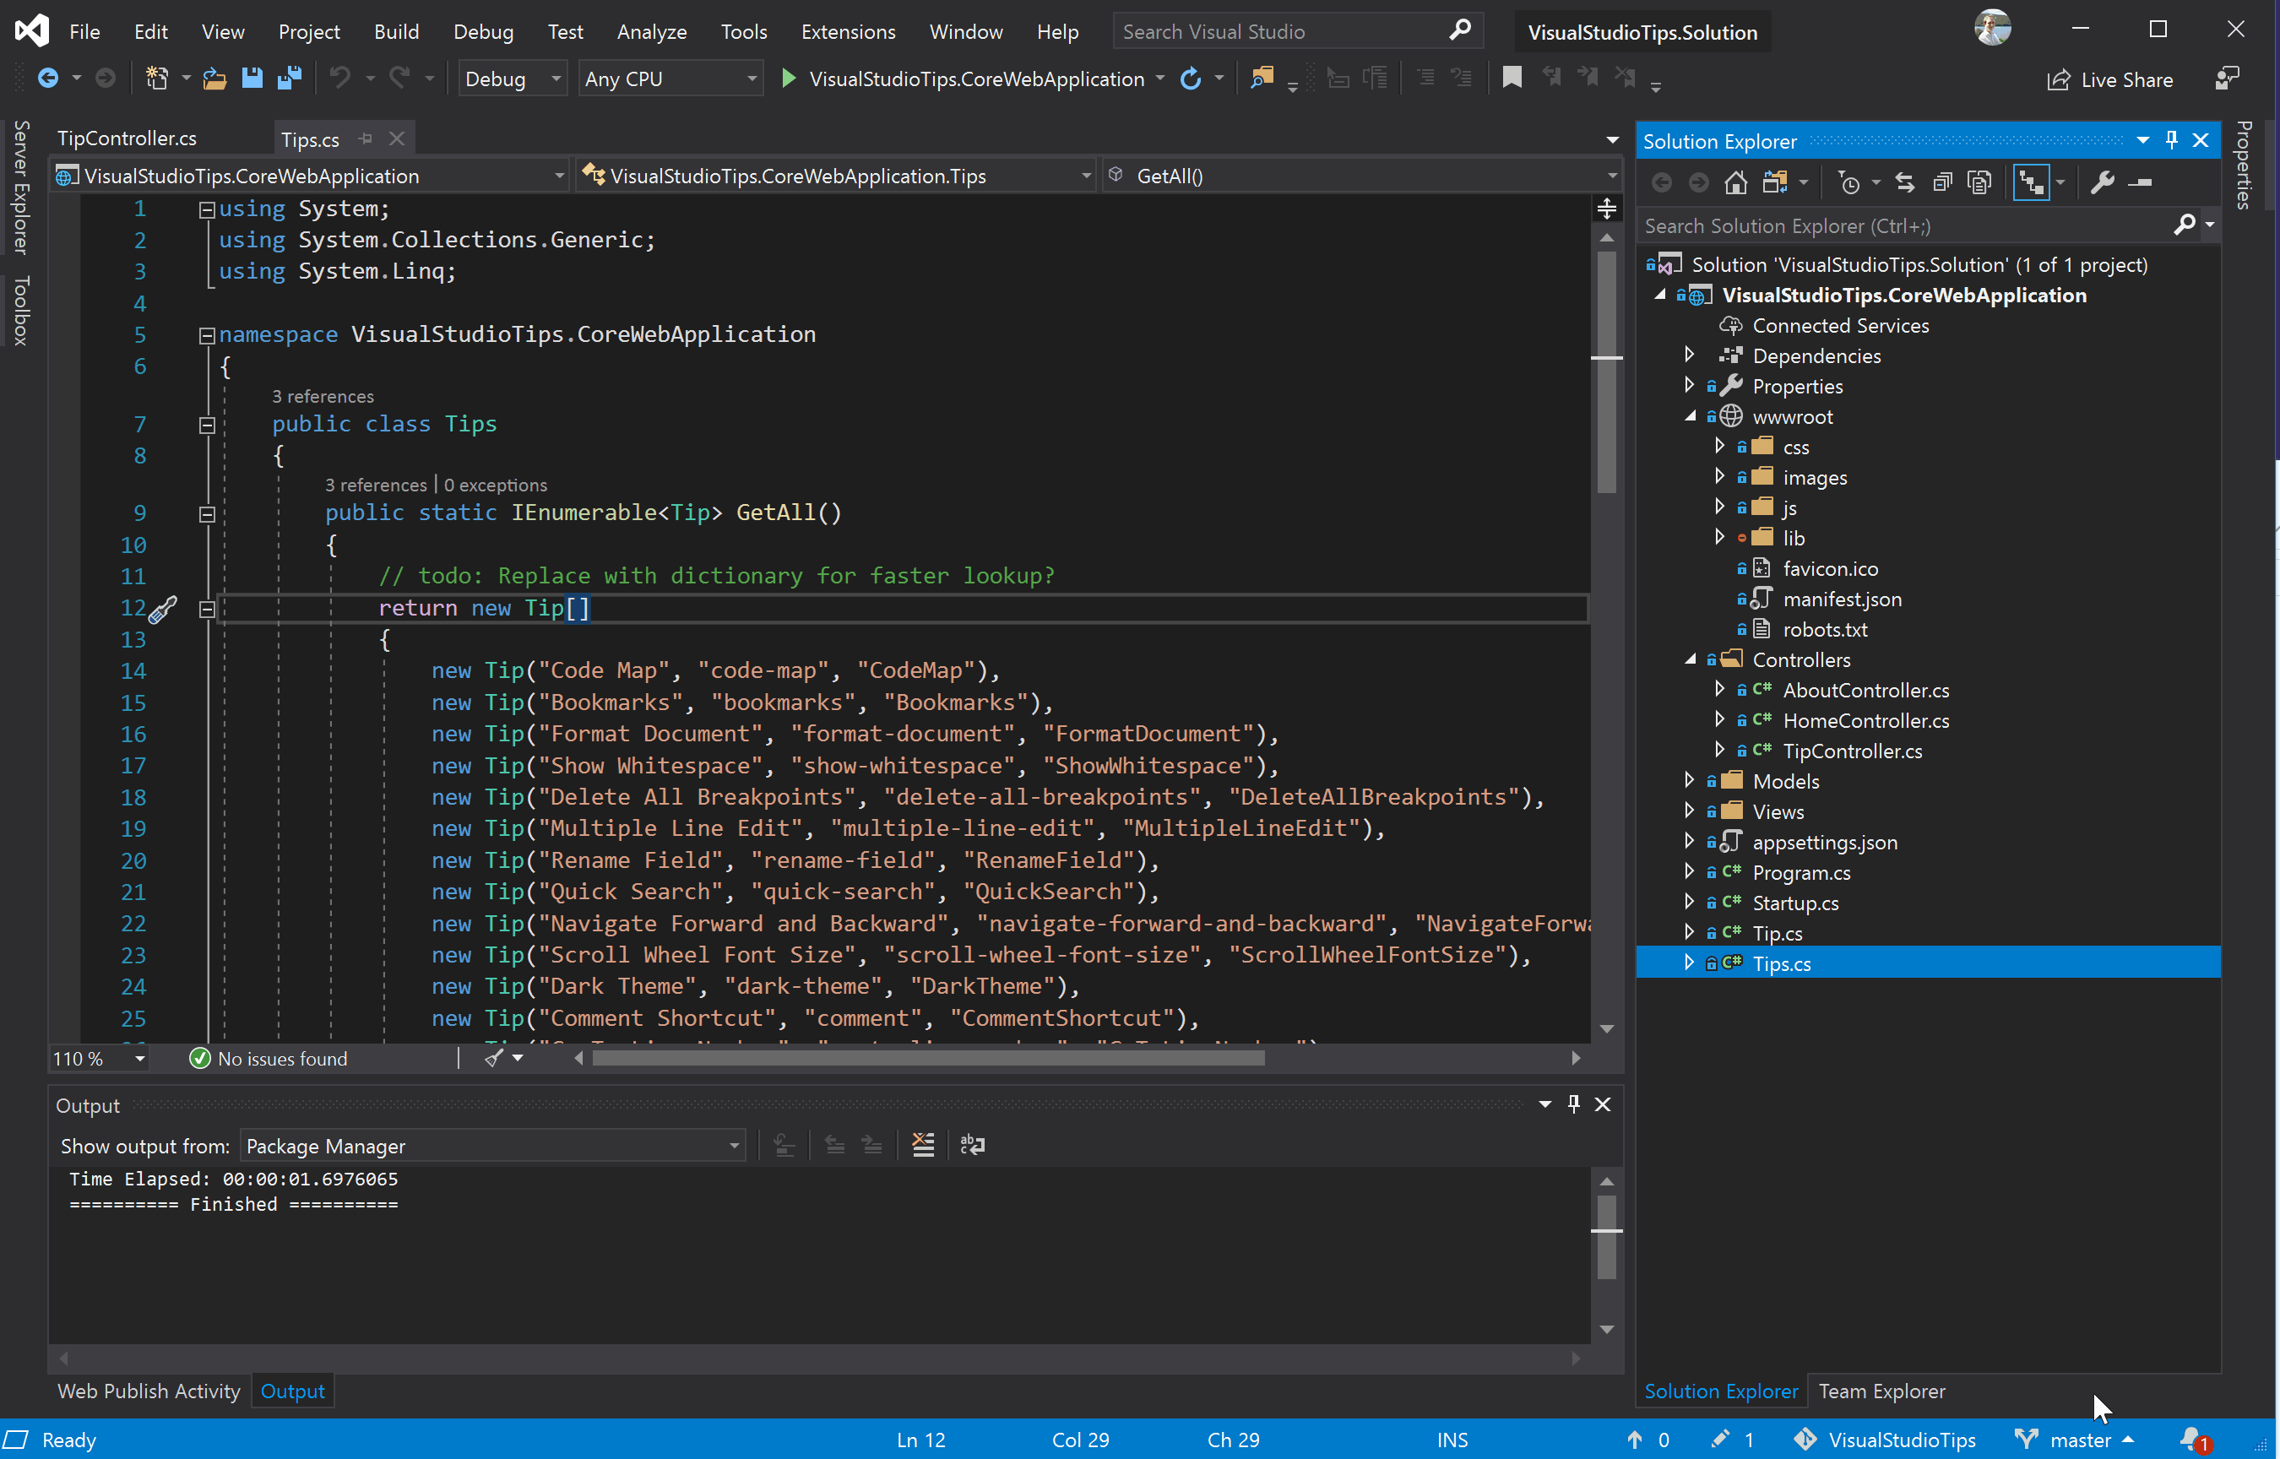Toggle the pin on the Tips.cs tab

(366, 138)
